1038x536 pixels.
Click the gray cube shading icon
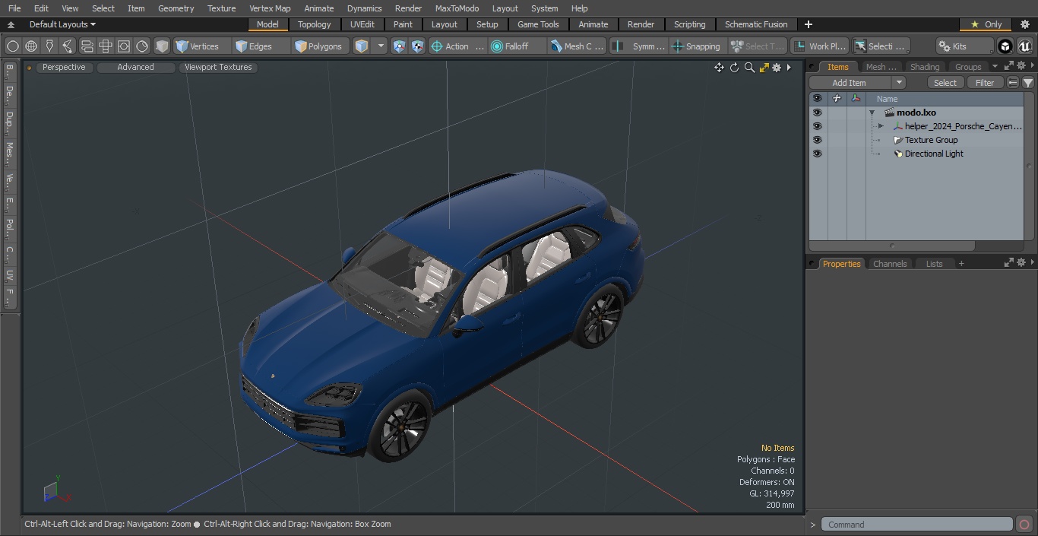[x=162, y=46]
